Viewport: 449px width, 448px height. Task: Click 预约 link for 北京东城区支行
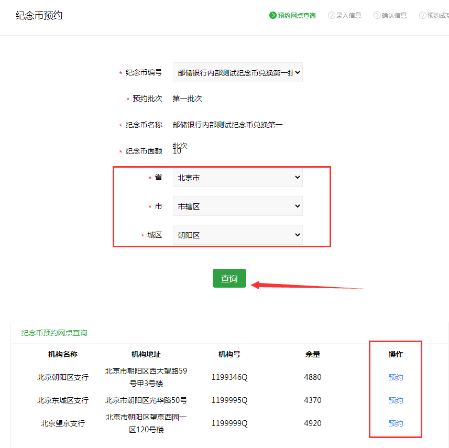[x=396, y=400]
